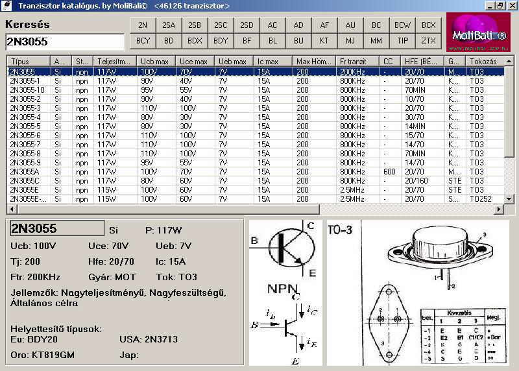Image resolution: width=519 pixels, height=371 pixels.
Task: Select the 2N3055A row
Action: 256,172
